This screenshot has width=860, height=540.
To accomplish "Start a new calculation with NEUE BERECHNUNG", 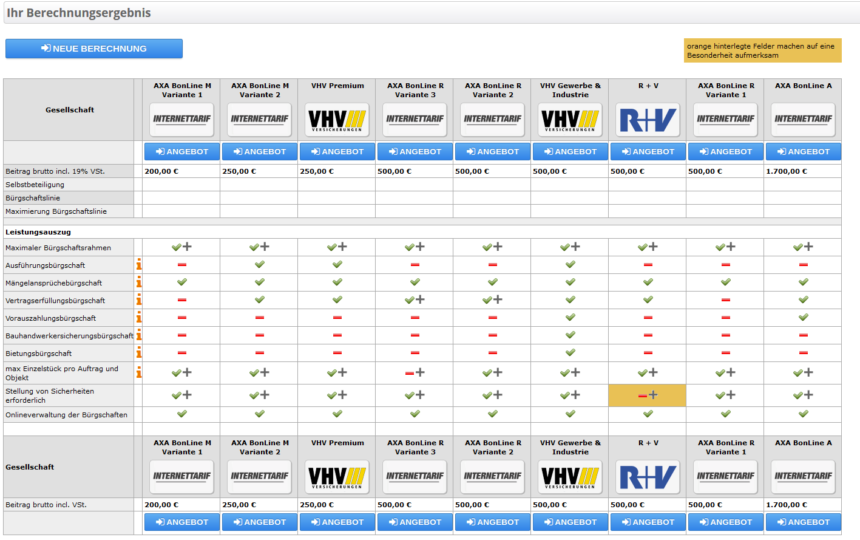I will pyautogui.click(x=94, y=49).
